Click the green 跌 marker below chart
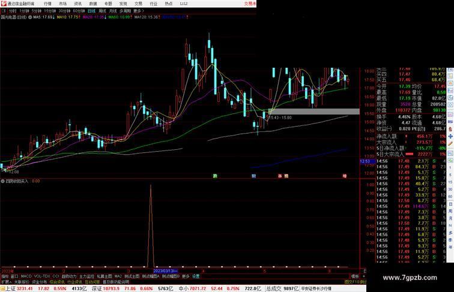The width and height of the screenshot is (454, 292). point(215,176)
